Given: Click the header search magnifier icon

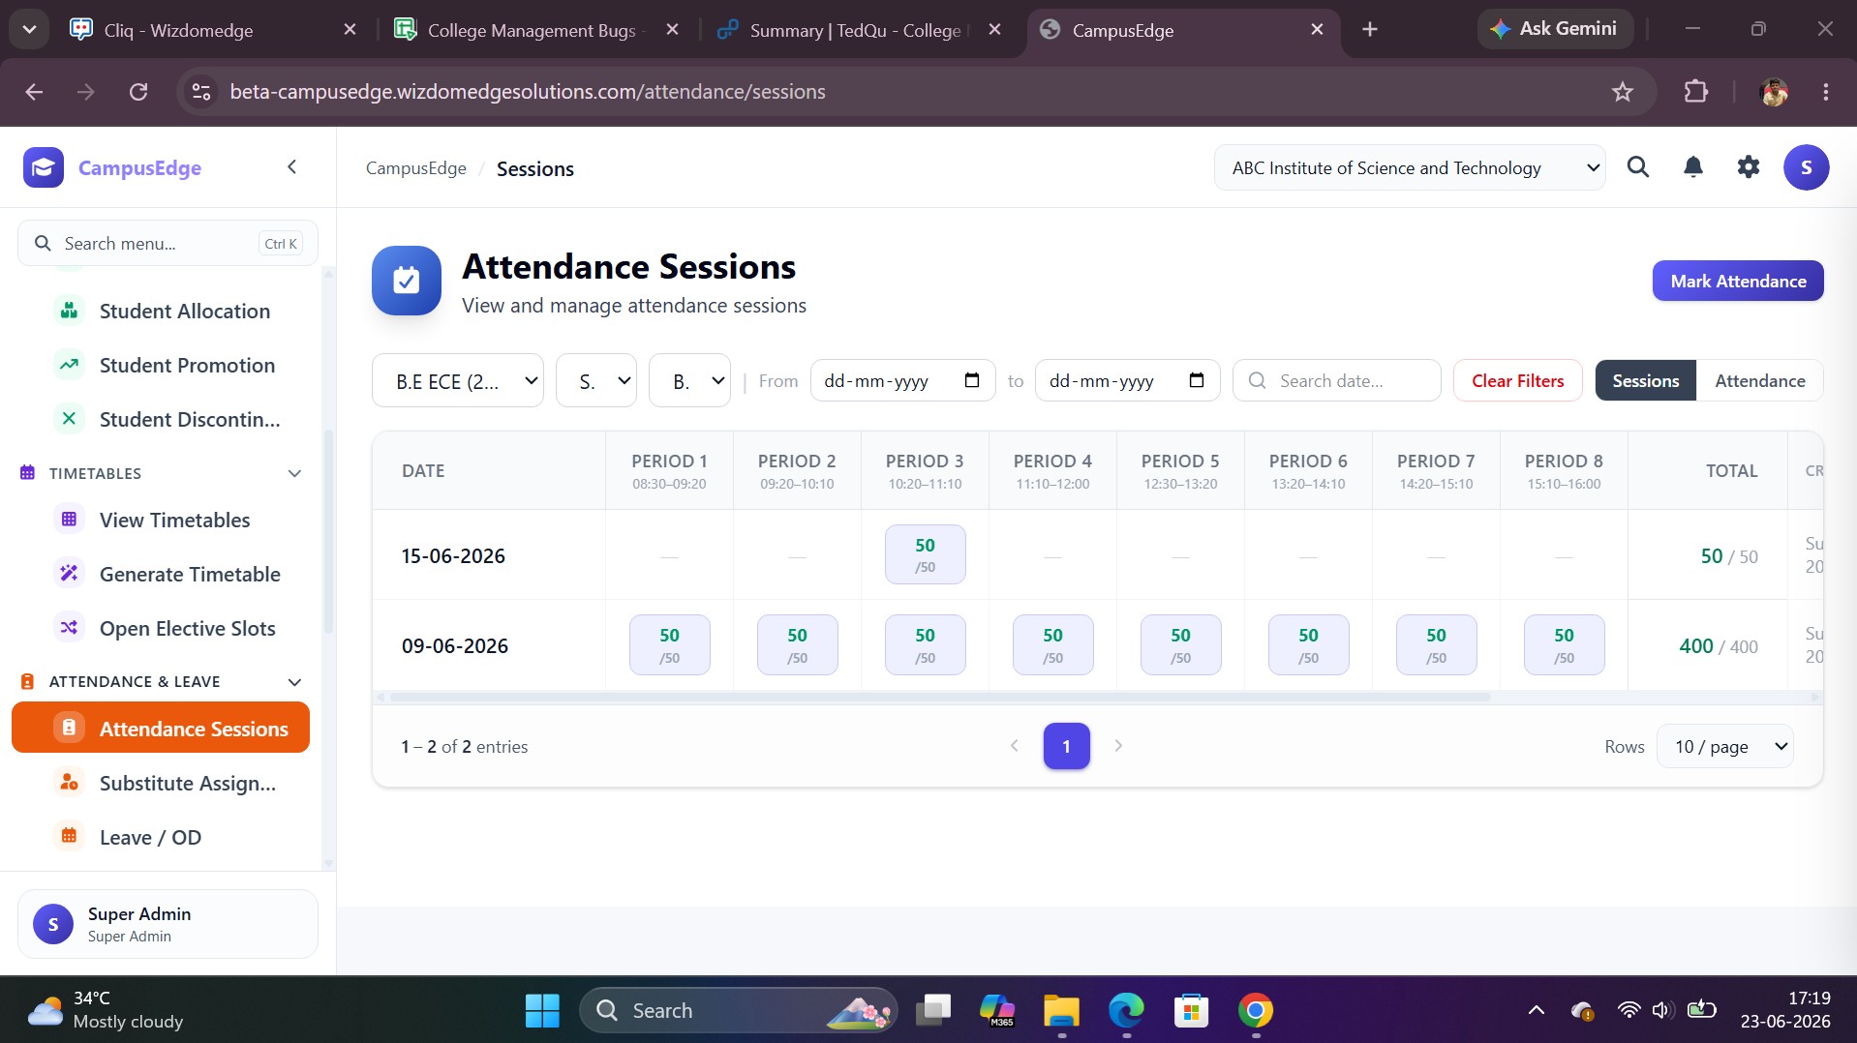Looking at the screenshot, I should 1637,167.
